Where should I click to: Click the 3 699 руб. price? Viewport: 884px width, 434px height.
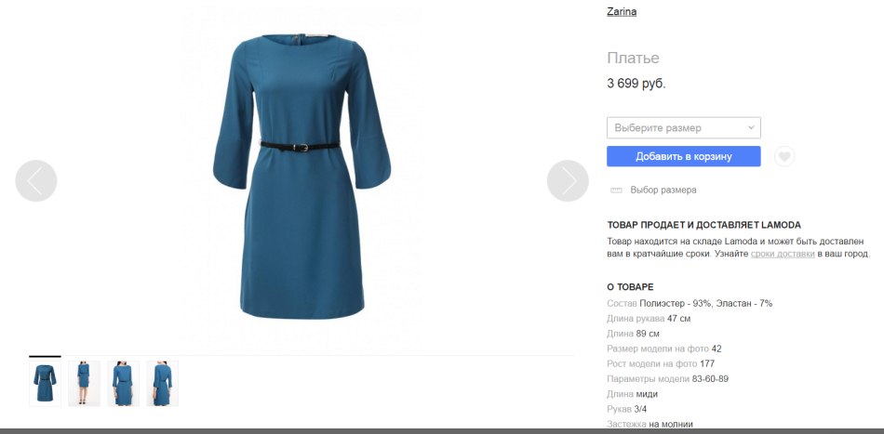click(636, 84)
